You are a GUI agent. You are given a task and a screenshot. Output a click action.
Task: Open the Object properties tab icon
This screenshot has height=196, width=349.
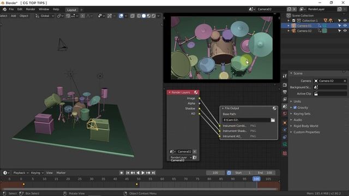[285, 122]
